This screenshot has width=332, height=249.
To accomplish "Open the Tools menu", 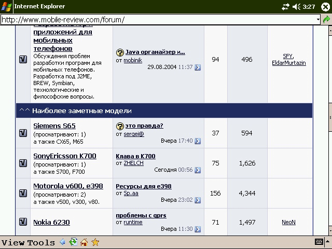I will (x=41, y=242).
